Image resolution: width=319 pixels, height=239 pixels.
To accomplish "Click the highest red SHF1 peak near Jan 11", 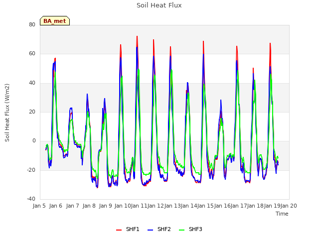I will pos(137,36).
